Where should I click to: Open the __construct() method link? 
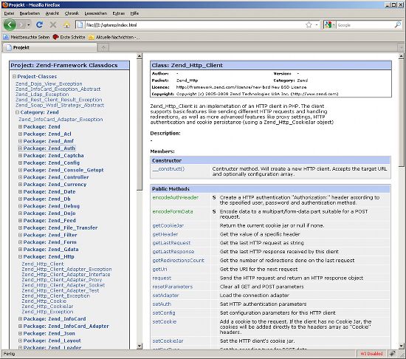coord(168,169)
